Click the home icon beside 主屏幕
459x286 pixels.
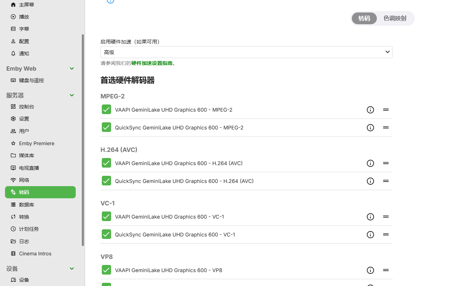tap(13, 5)
